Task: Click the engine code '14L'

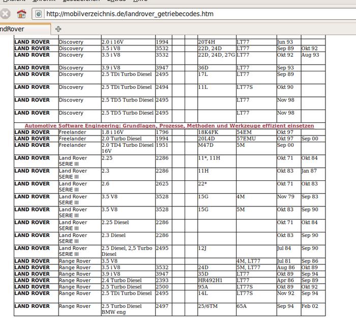Action: 203,293
